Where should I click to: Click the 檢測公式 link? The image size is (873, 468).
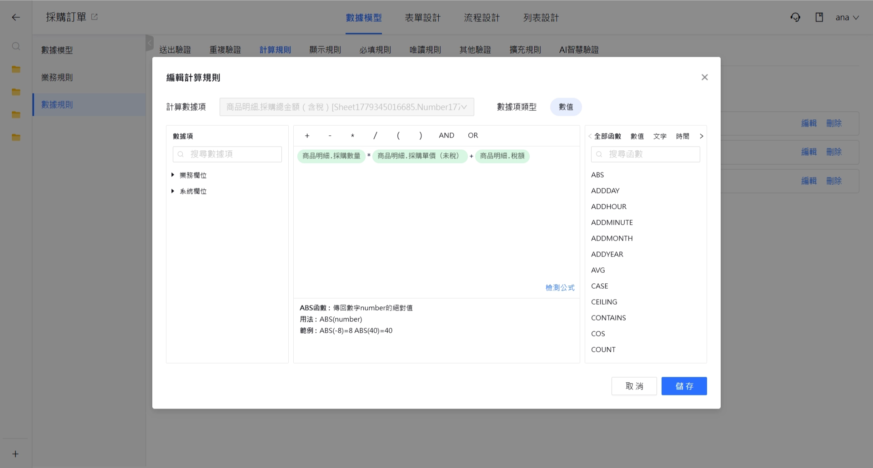pos(560,288)
